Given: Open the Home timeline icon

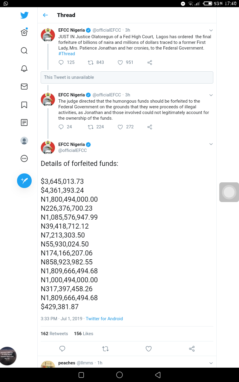Looking at the screenshot, I should click(24, 33).
